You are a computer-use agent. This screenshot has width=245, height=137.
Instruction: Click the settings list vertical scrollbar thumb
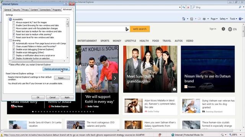coord(67,24)
